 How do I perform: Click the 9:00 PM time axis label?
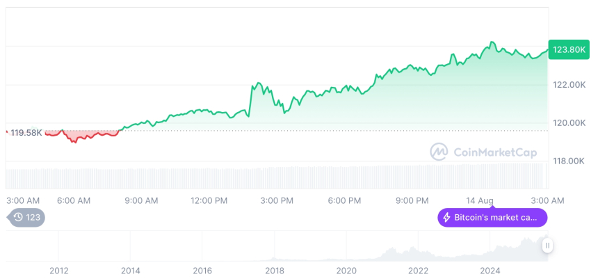[412, 200]
